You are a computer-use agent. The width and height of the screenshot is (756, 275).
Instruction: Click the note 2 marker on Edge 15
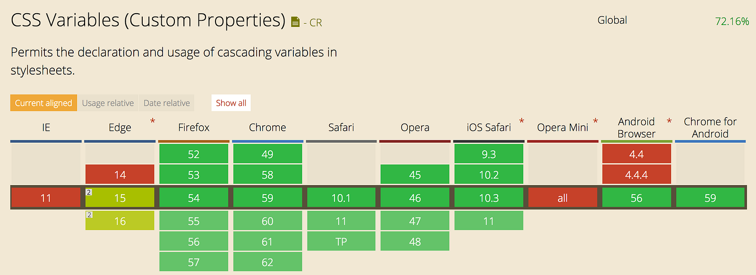pyautogui.click(x=89, y=192)
